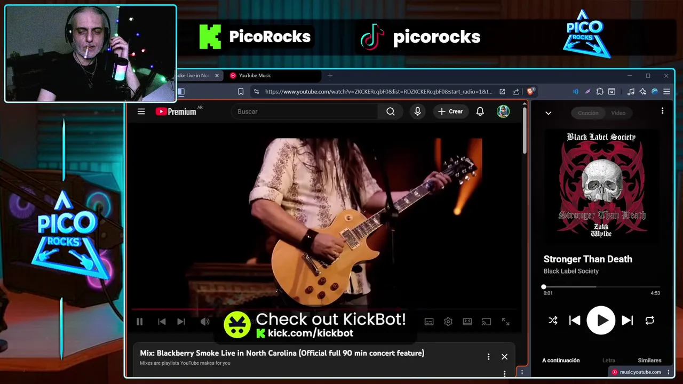Go to previous track in YouTube Music
This screenshot has height=384, width=683.
[x=575, y=321]
